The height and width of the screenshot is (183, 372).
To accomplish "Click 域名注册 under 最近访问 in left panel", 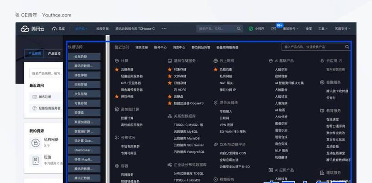I will pos(45,97).
